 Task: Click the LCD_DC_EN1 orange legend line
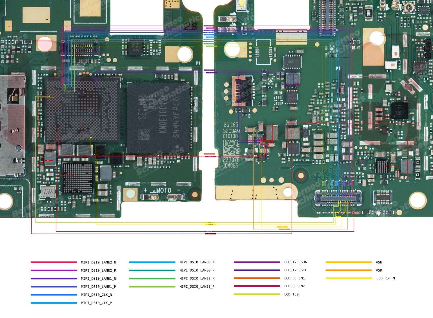(x=257, y=278)
